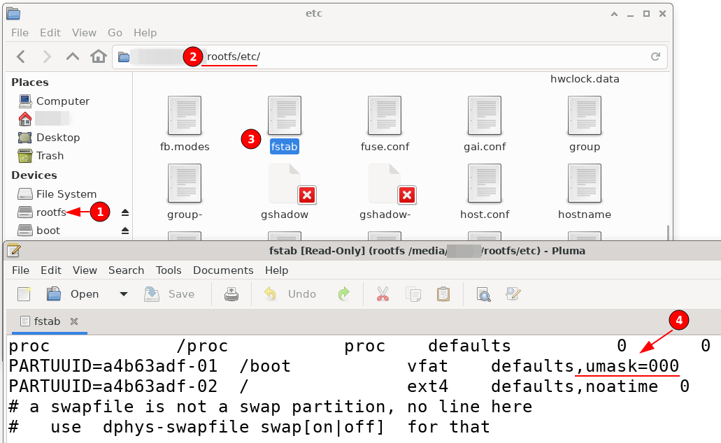Click the rootfs/etc/ location path field

390,57
